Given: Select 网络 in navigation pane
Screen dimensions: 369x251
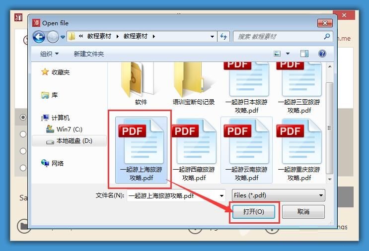Looking at the screenshot, I should tap(52, 163).
